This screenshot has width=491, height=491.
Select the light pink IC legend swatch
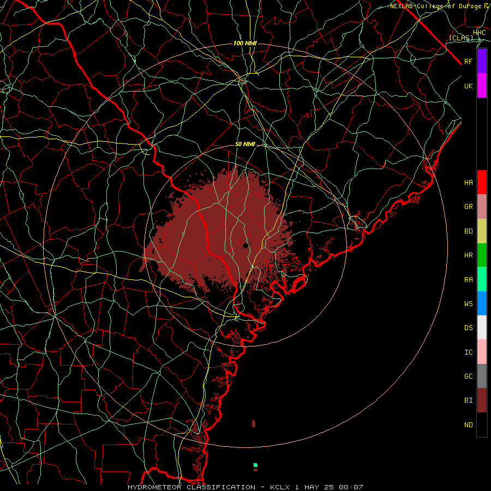482,352
